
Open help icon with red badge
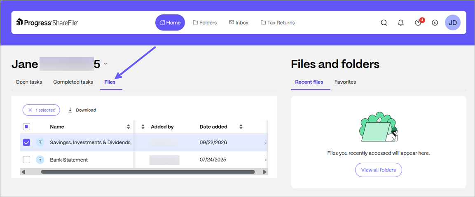pos(419,22)
